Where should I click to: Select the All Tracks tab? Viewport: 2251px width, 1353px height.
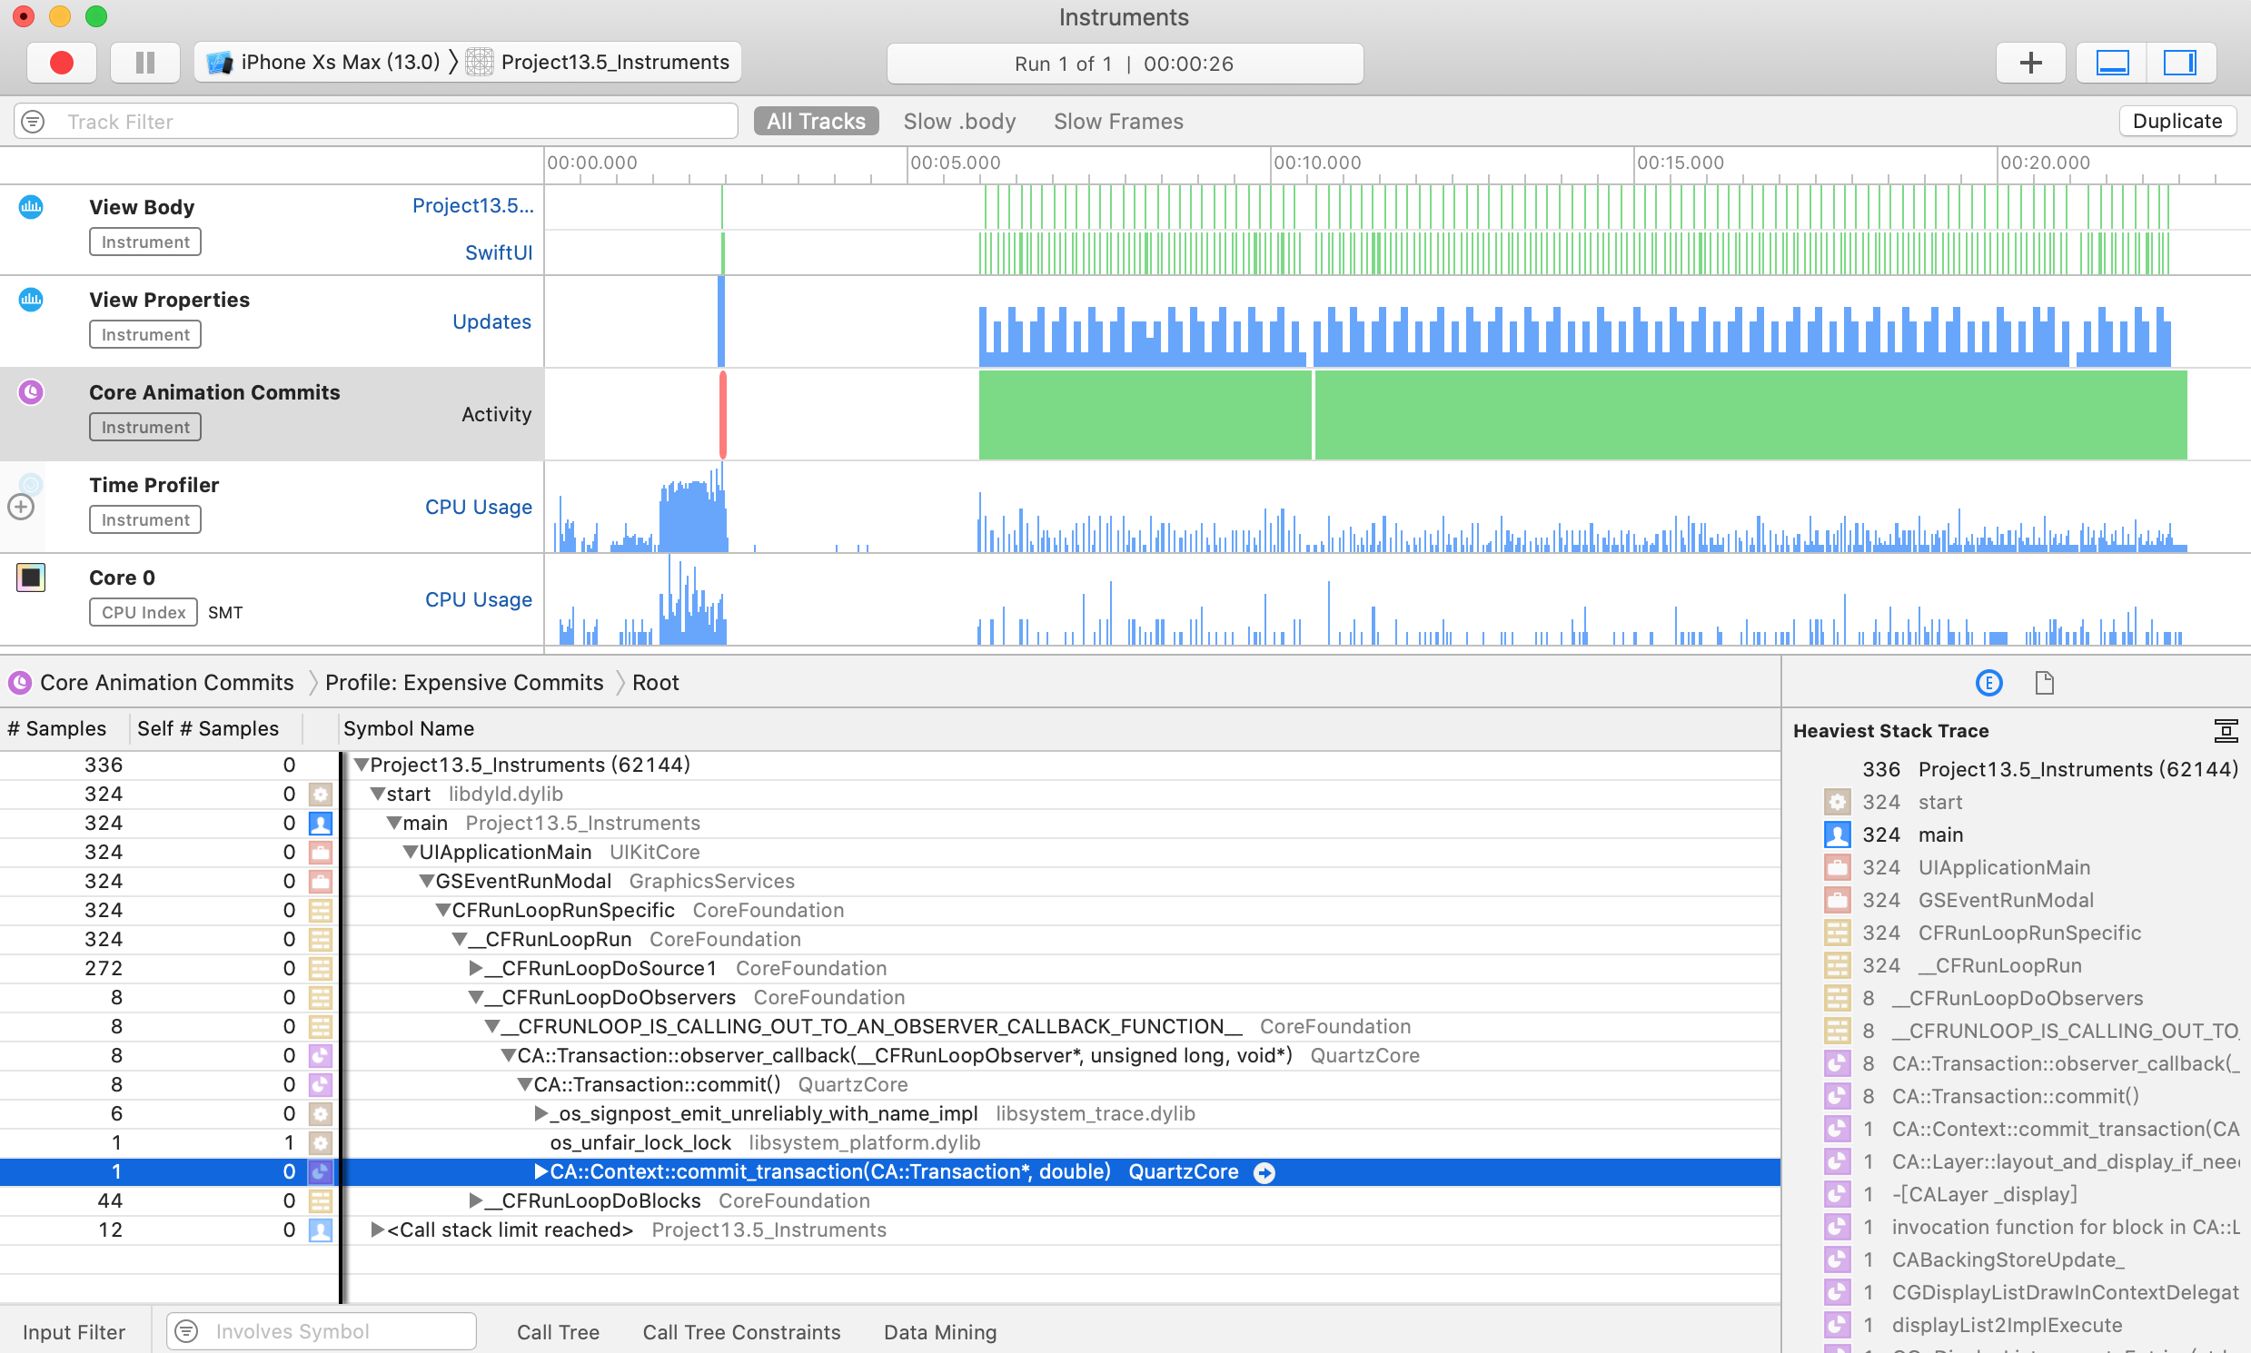point(816,122)
